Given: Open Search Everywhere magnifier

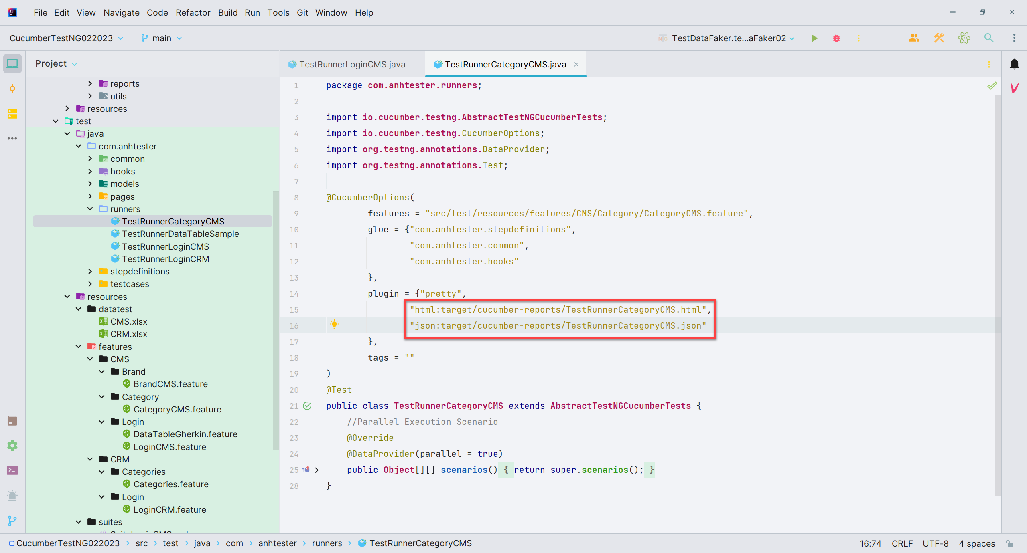Looking at the screenshot, I should pyautogui.click(x=989, y=38).
